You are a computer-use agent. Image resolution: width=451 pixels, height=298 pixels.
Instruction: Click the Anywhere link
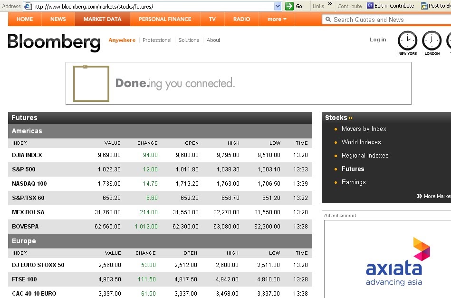pos(122,40)
